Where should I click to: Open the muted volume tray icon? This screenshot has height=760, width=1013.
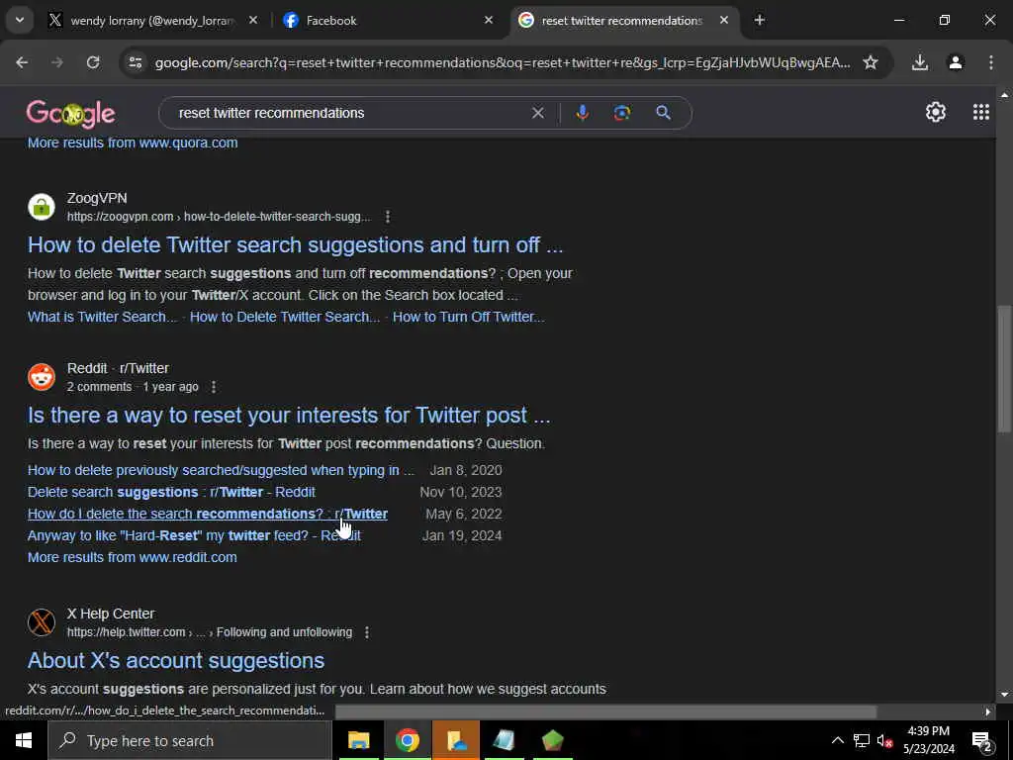[x=884, y=740]
